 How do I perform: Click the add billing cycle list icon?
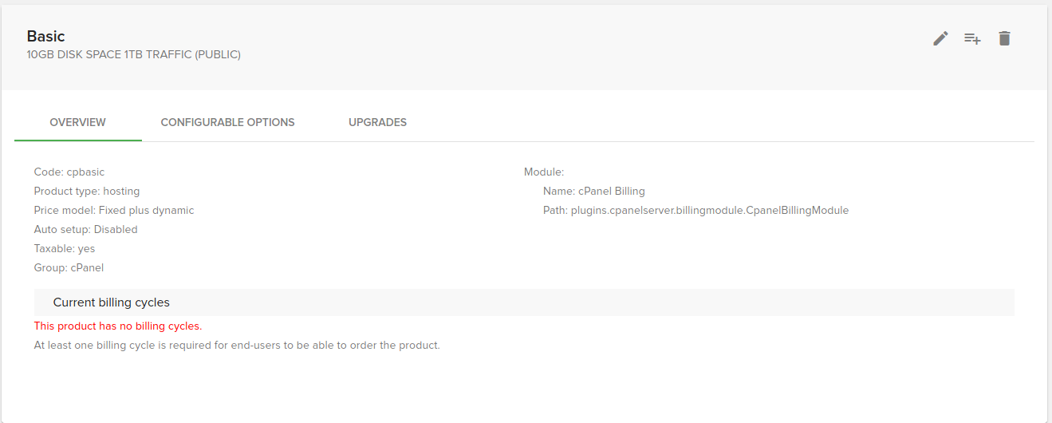[x=972, y=38]
